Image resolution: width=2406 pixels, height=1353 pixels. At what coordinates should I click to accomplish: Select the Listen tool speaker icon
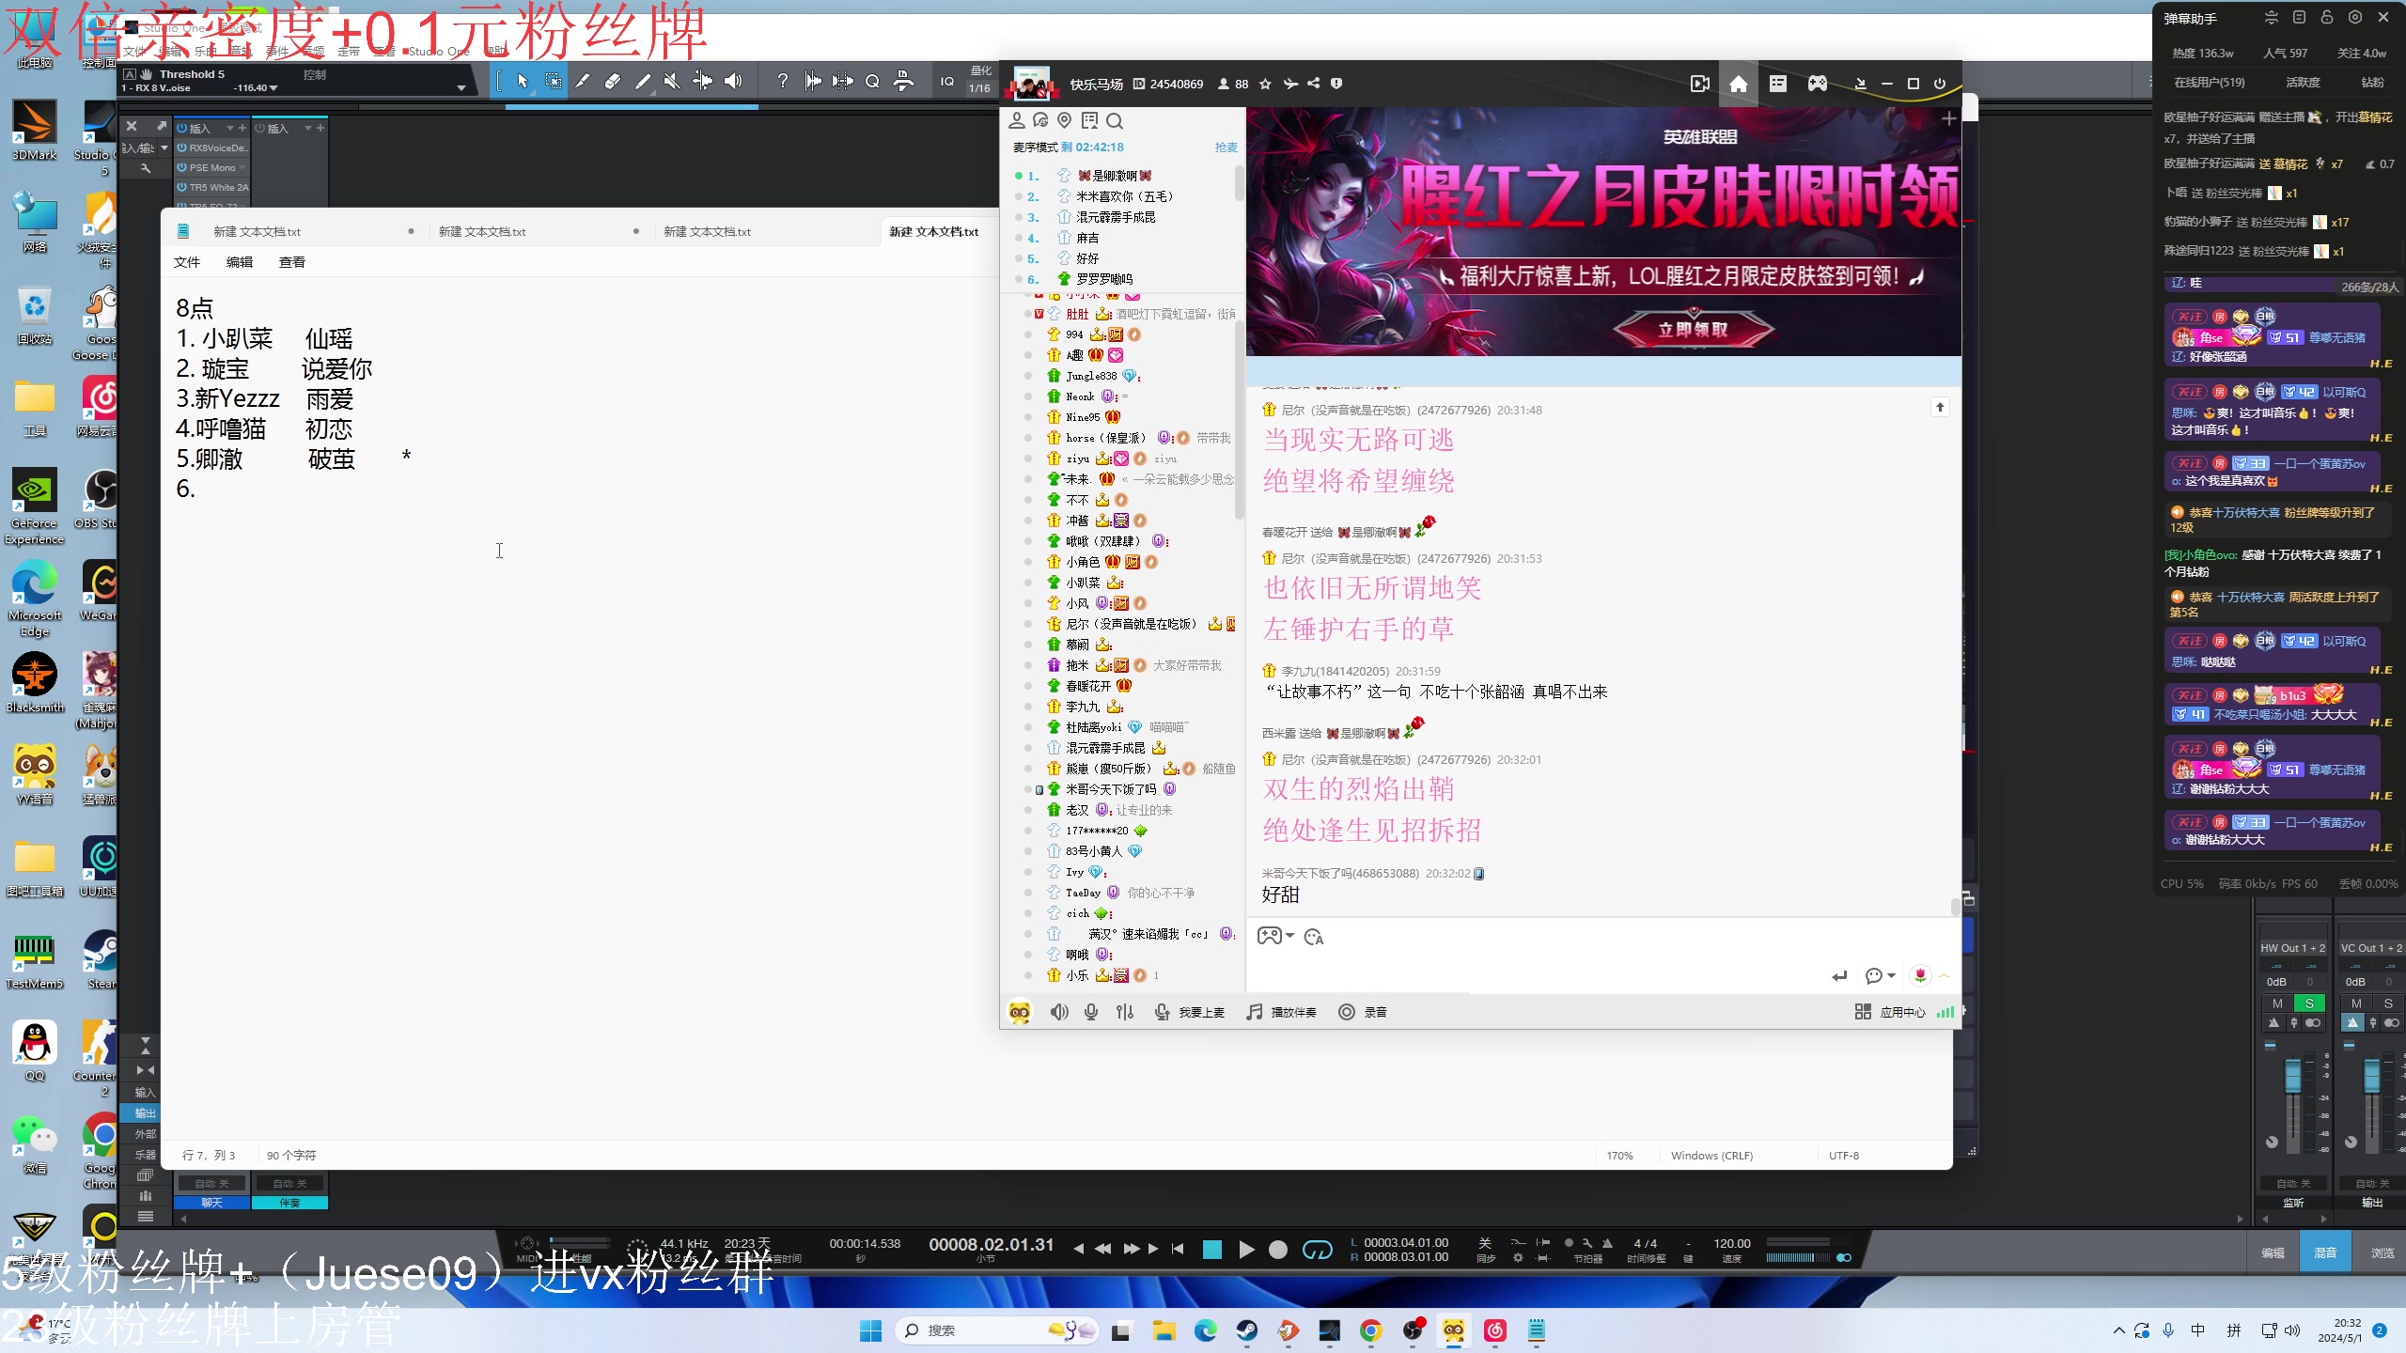coord(734,81)
